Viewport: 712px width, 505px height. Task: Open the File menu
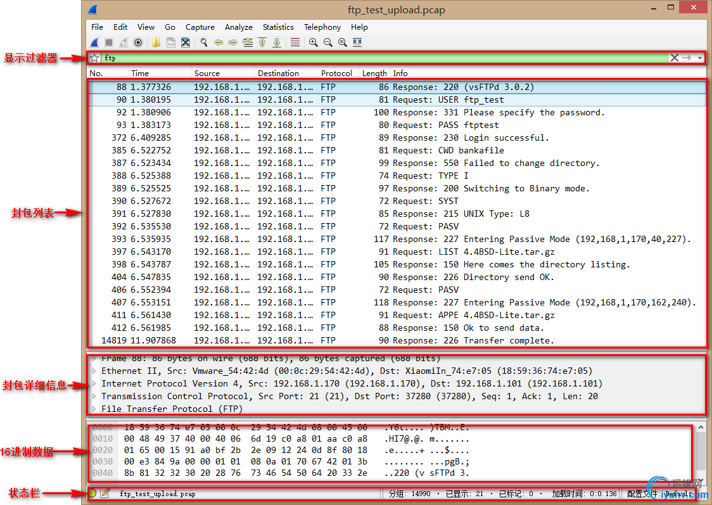97,27
